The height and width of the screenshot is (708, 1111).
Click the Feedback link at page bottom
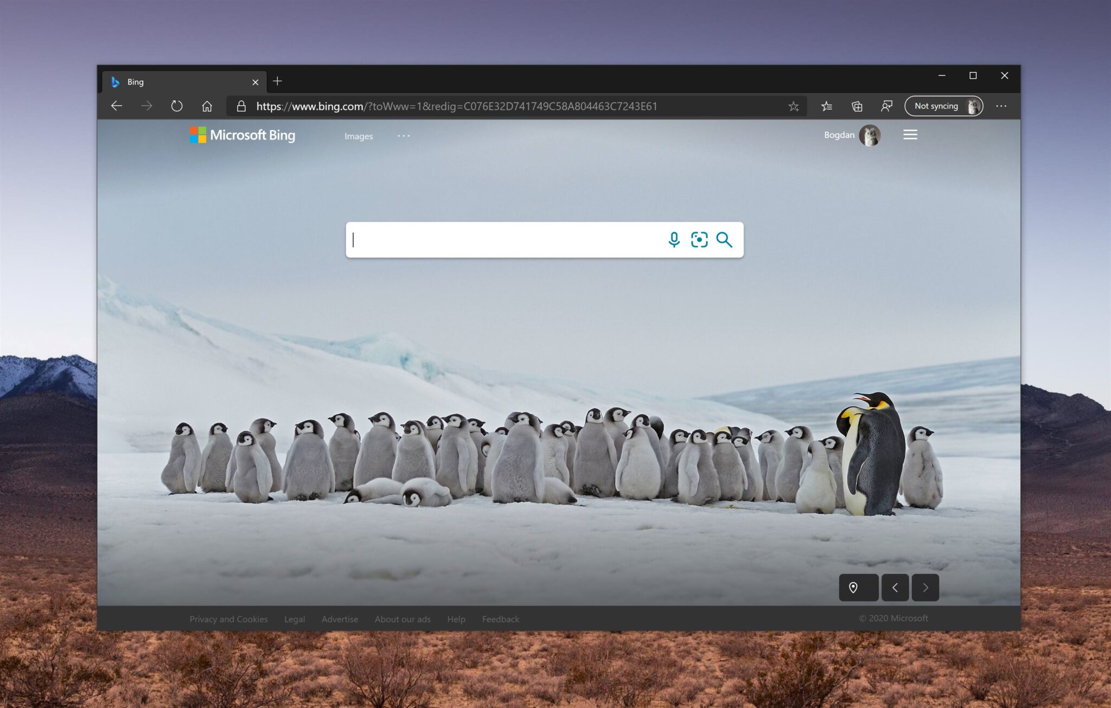click(x=500, y=619)
